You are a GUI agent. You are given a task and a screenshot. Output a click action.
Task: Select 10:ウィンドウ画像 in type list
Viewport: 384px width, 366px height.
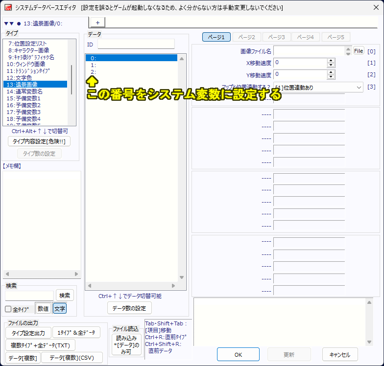26,64
